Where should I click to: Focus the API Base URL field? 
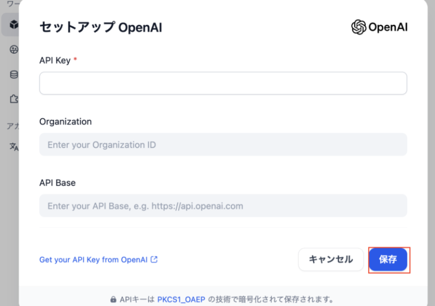[223, 206]
